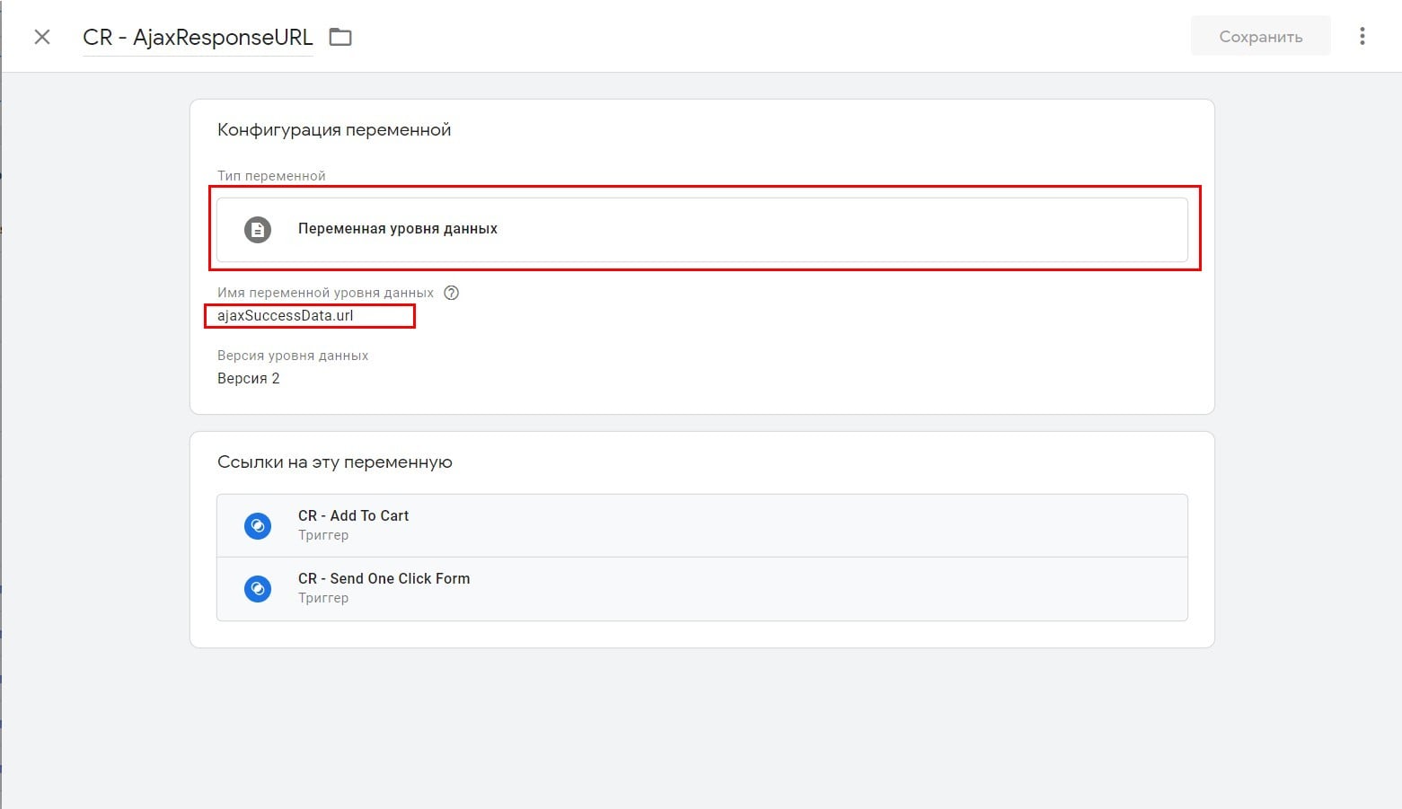Open the CR - Send One Click Form trigger
Viewport: 1402px width, 809px height.
[x=384, y=578]
